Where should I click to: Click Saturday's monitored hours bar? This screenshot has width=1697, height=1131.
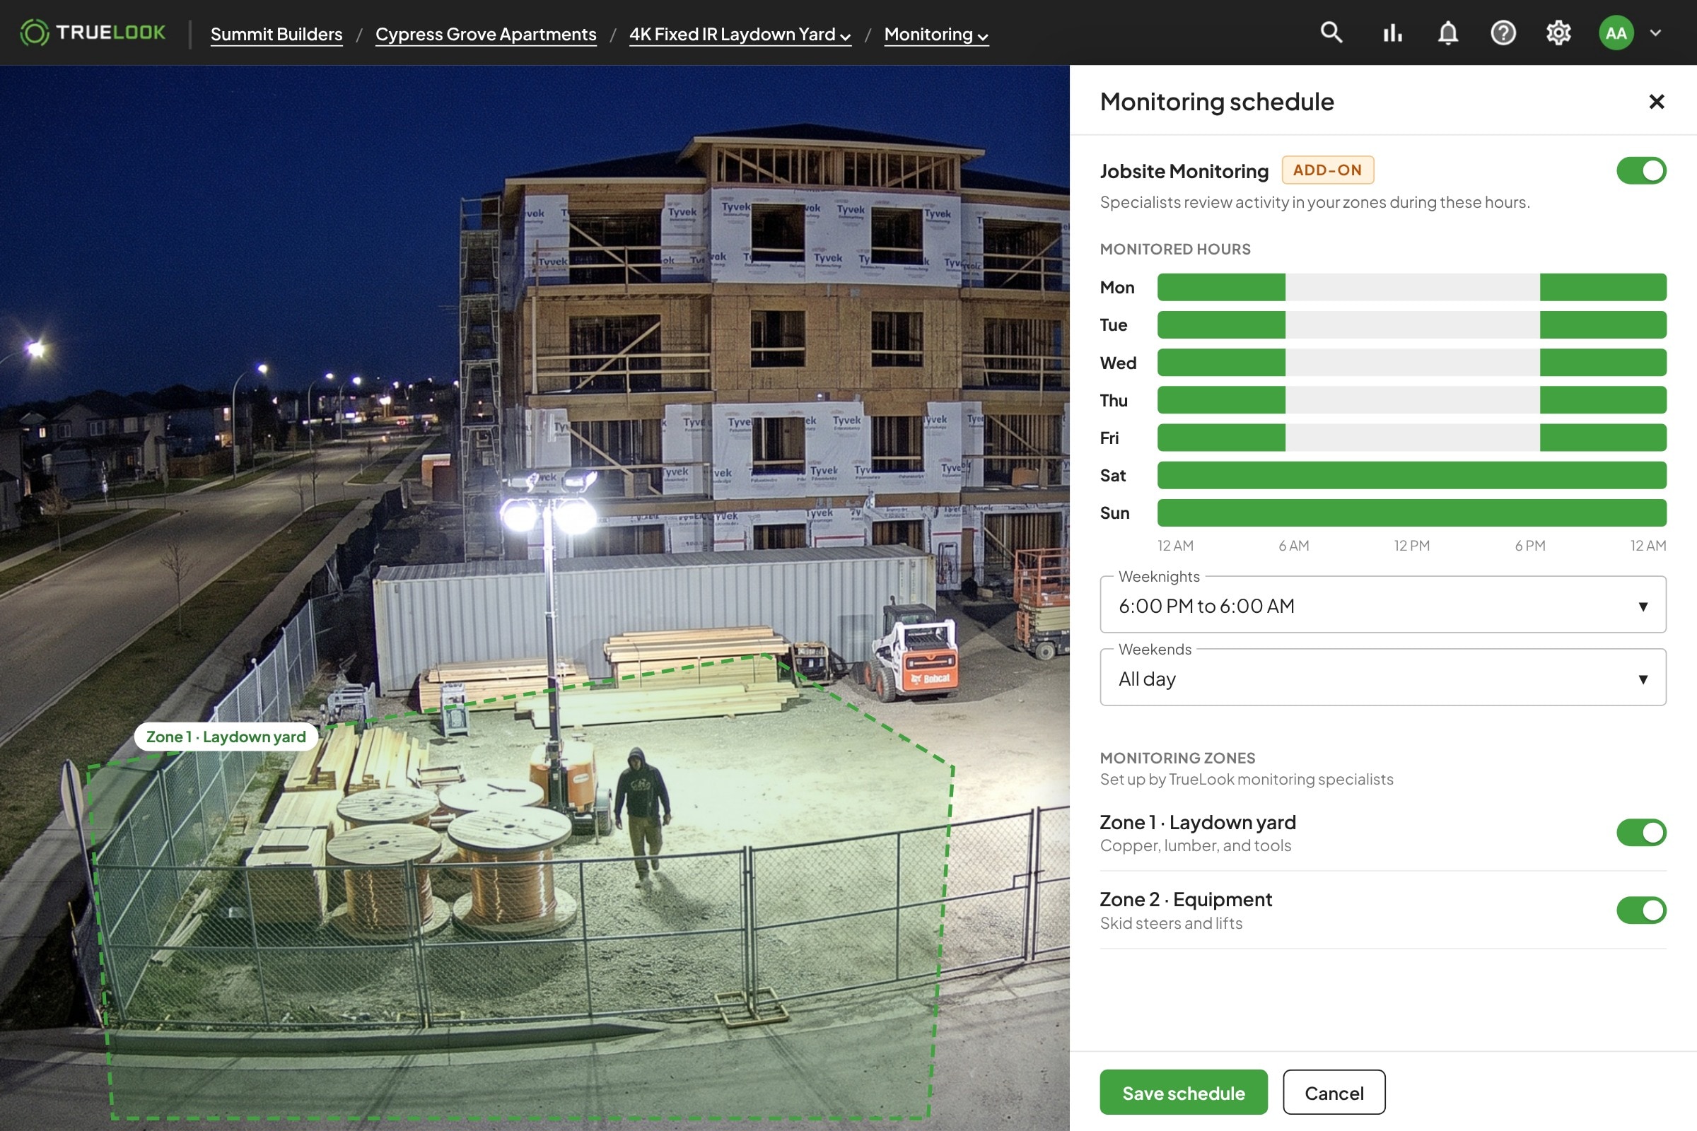(x=1411, y=475)
